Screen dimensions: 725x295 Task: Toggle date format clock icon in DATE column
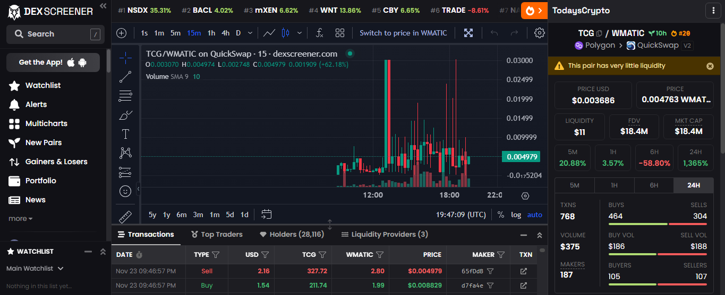pyautogui.click(x=139, y=255)
